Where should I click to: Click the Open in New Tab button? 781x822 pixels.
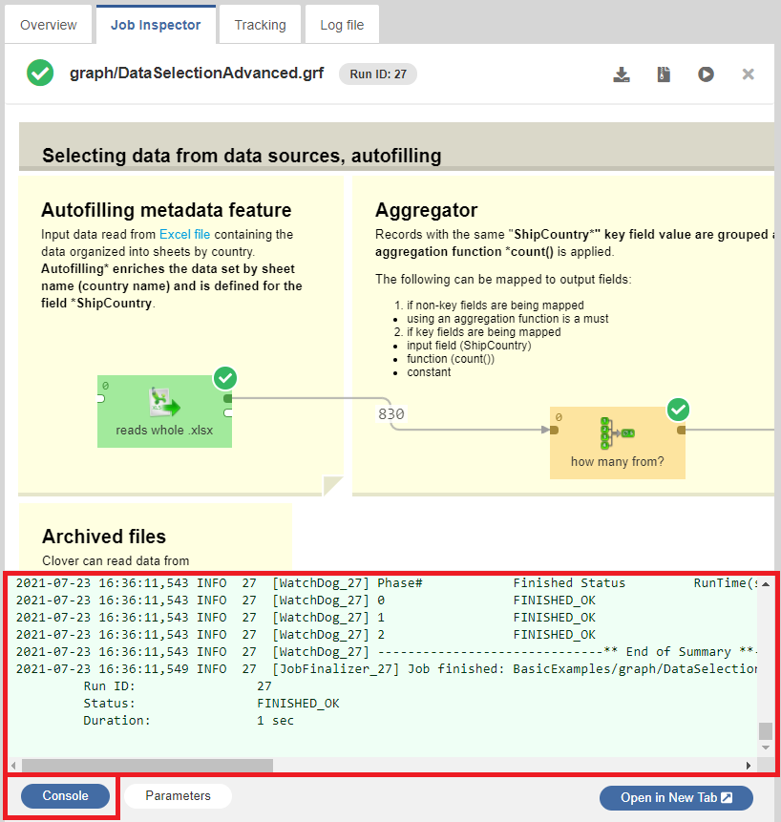[x=676, y=796]
